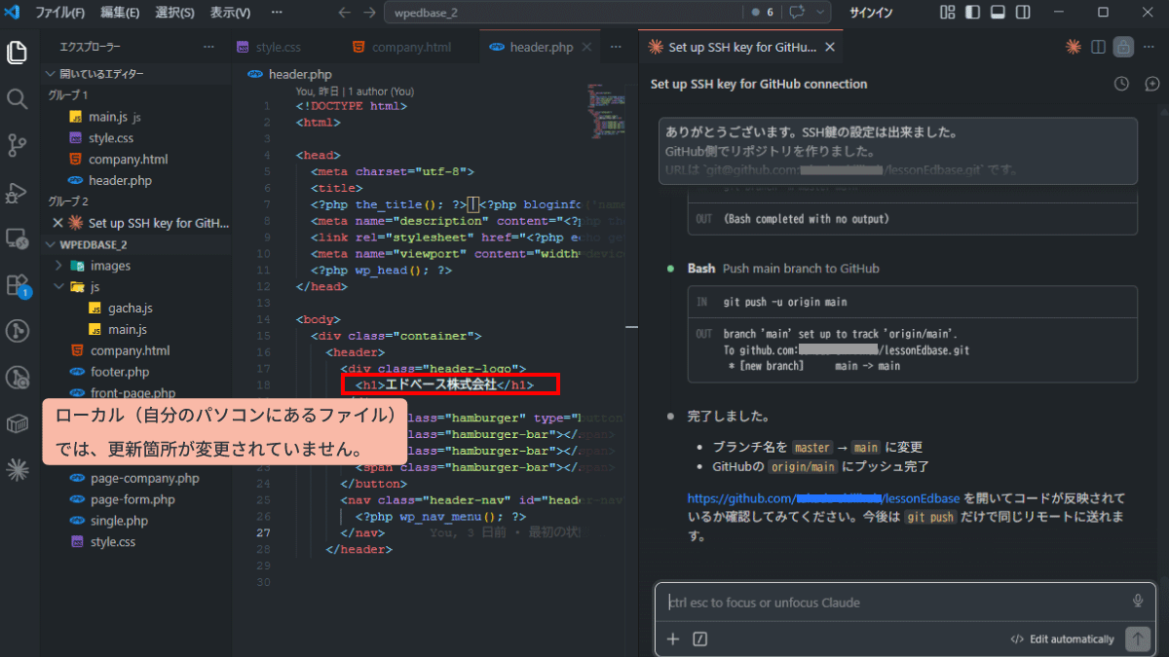Image resolution: width=1169 pixels, height=657 pixels.
Task: Send the message with the arrow button
Action: 1137,639
